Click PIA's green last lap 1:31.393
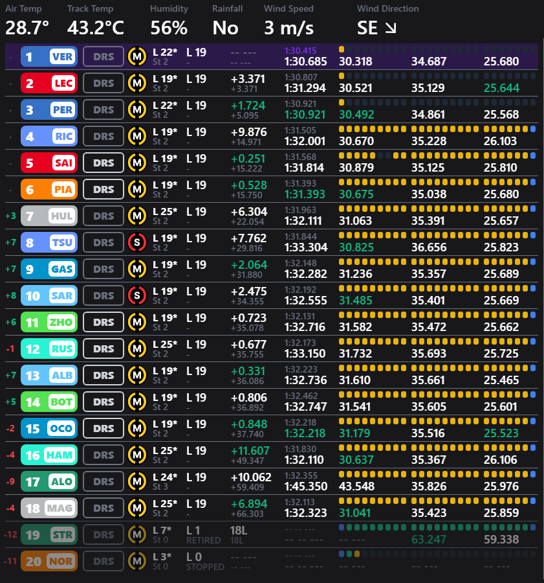 click(x=305, y=194)
